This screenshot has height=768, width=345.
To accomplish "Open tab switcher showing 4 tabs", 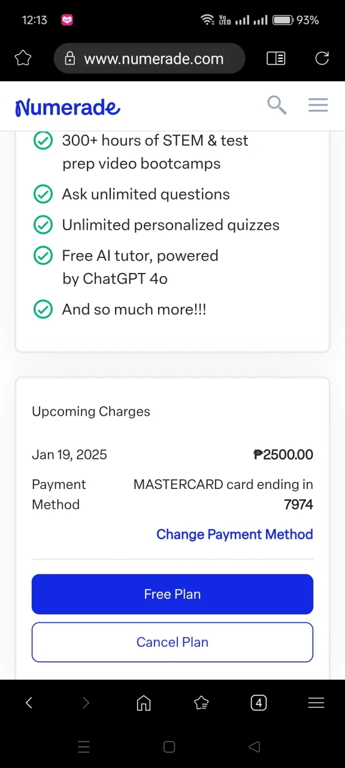I will pyautogui.click(x=258, y=703).
